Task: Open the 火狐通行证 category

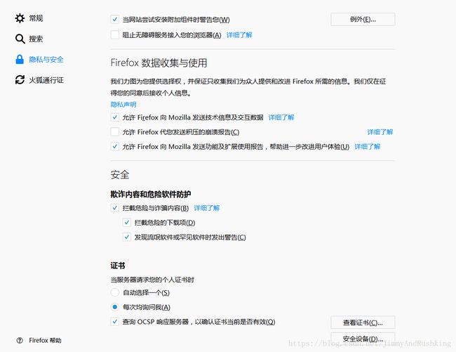Action: click(46, 80)
